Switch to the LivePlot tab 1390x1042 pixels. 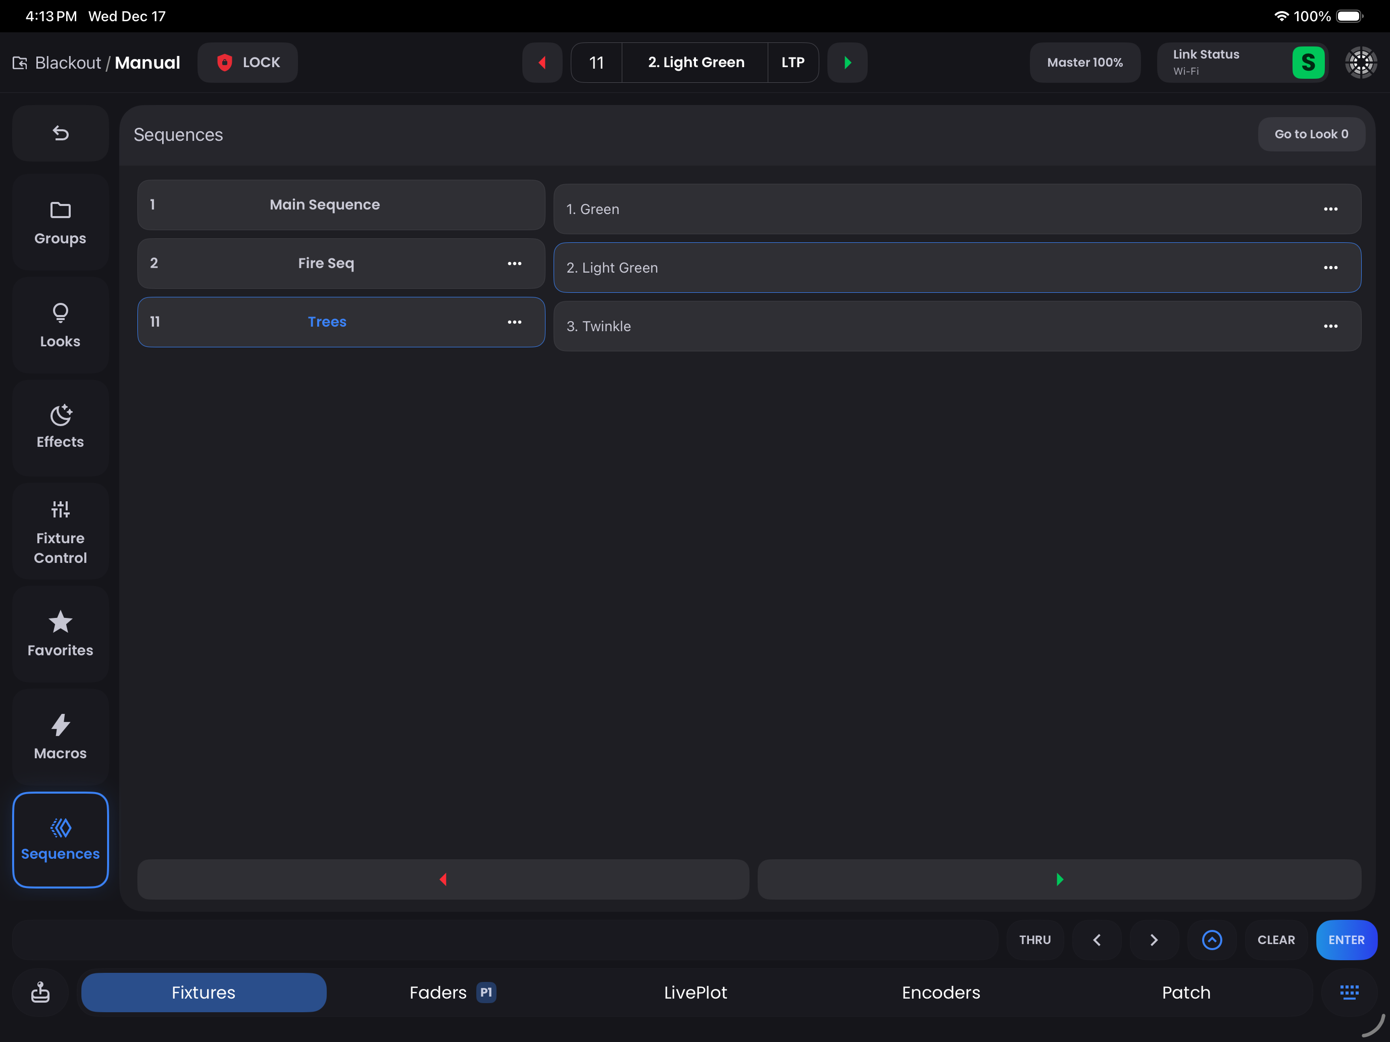(x=695, y=992)
